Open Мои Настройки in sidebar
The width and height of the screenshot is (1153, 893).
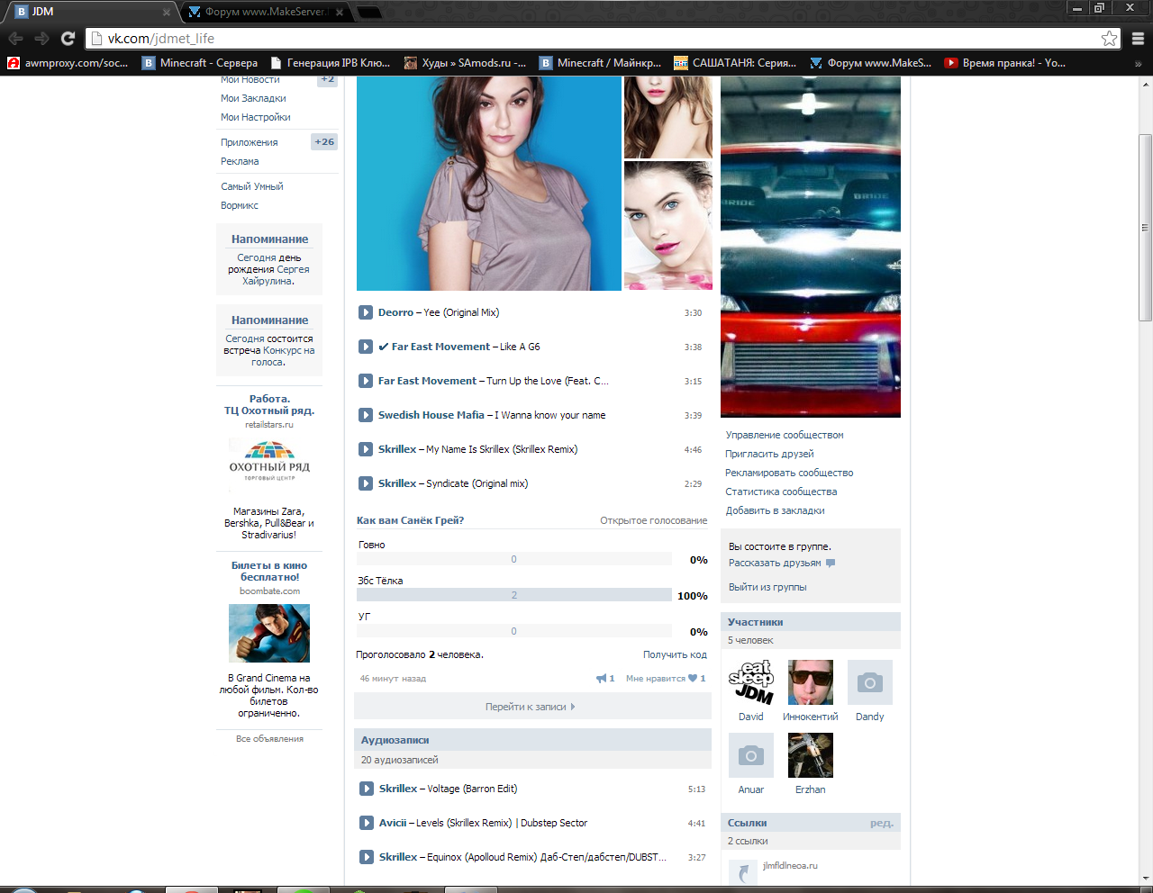coord(255,117)
